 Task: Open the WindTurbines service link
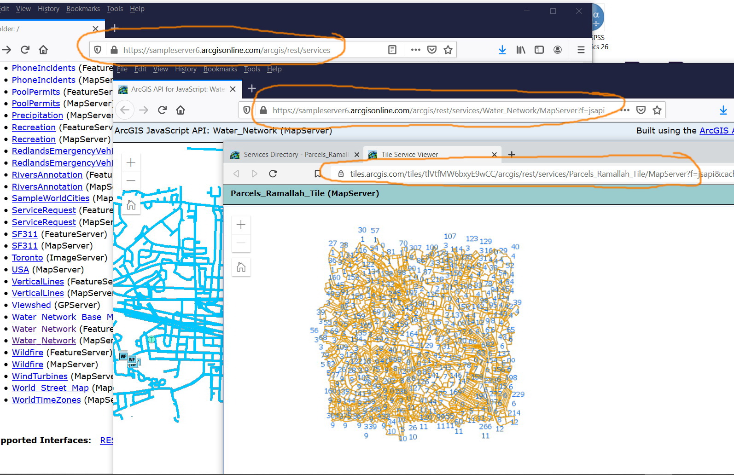(40, 377)
